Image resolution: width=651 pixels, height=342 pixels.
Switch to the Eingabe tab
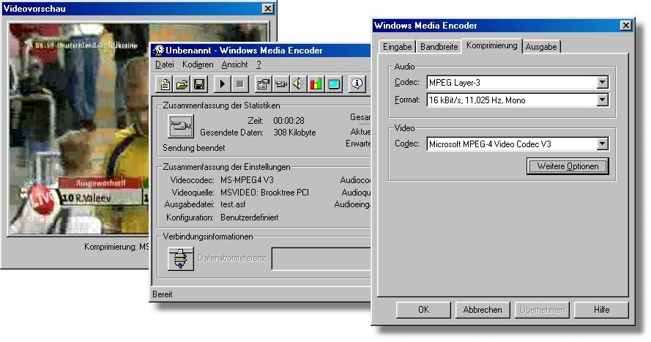pos(397,46)
